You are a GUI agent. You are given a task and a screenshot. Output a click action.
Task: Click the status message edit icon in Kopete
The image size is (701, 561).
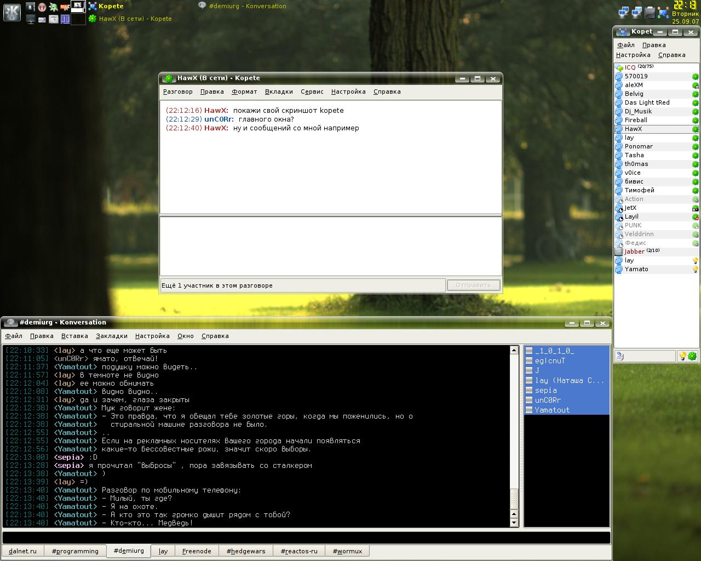(620, 356)
